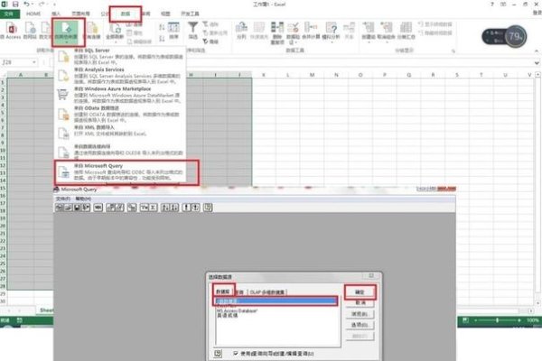Open the Outline (分级显示) group dialog launcher
Image resolution: width=542 pixels, height=361 pixels.
(453, 51)
